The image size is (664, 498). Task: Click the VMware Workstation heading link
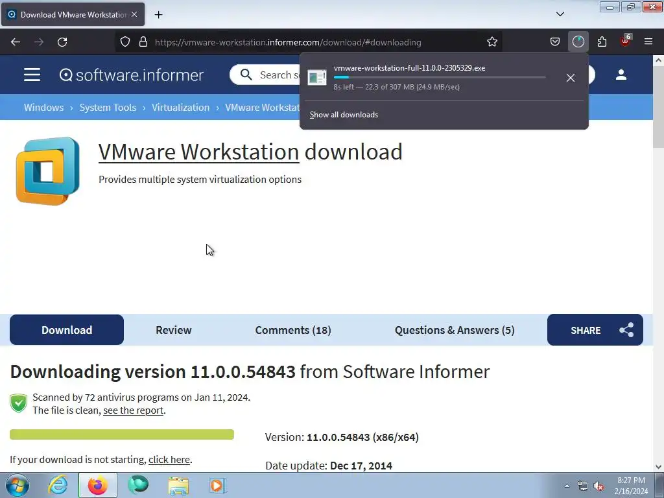click(198, 152)
